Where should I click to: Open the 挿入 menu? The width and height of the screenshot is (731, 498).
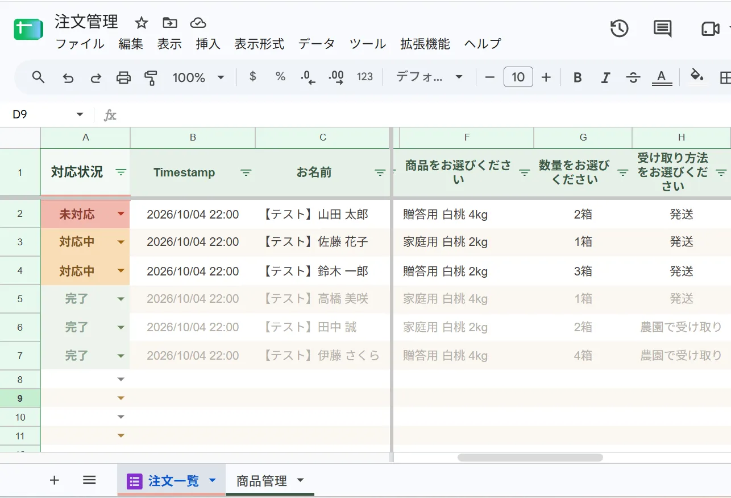pos(208,44)
